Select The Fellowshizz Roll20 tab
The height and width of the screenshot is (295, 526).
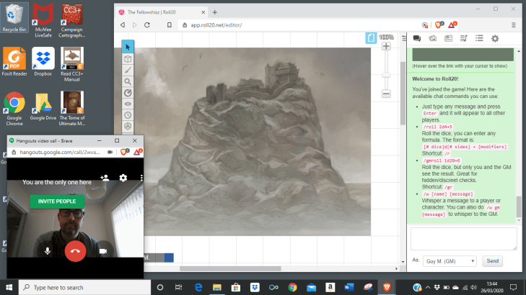pos(161,12)
